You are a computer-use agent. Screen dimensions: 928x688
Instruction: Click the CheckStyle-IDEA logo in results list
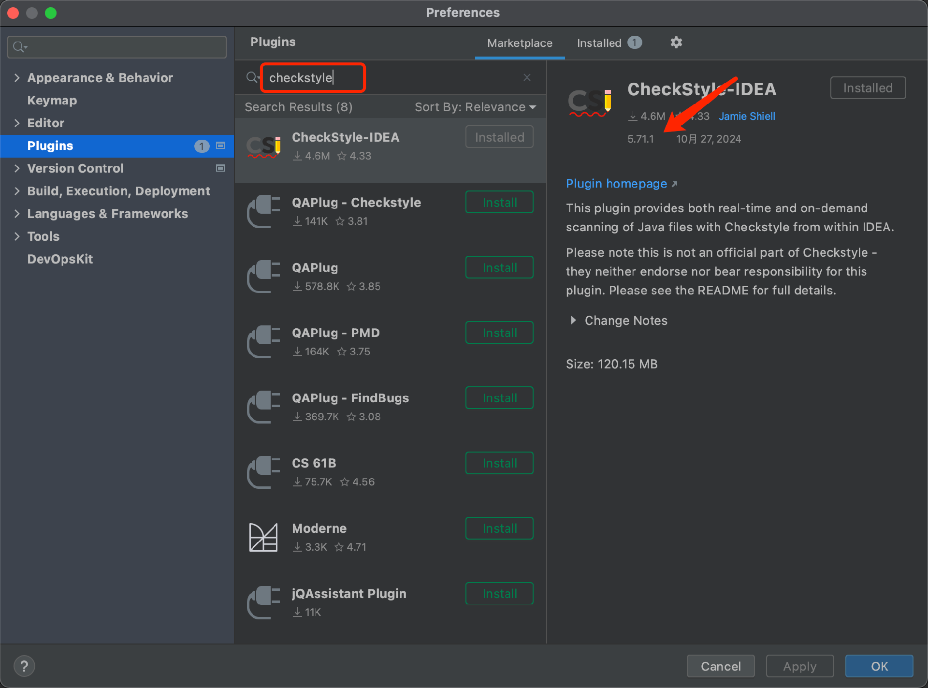point(263,146)
